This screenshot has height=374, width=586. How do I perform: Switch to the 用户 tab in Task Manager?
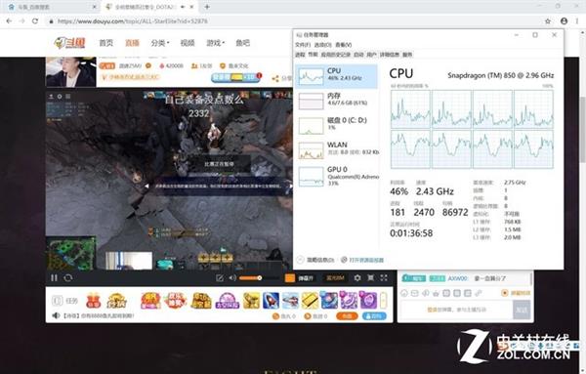pos(371,55)
